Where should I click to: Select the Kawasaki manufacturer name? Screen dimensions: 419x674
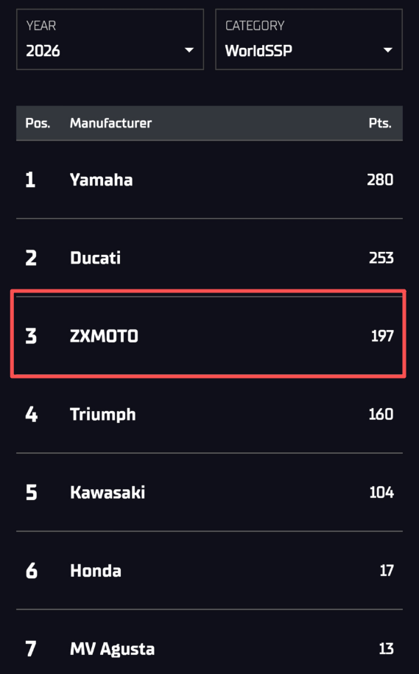click(x=108, y=493)
